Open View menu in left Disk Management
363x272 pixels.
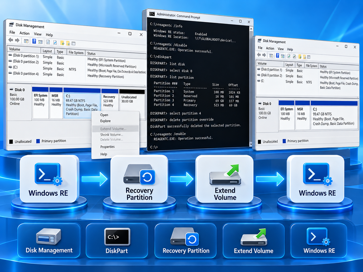pyautogui.click(x=38, y=34)
